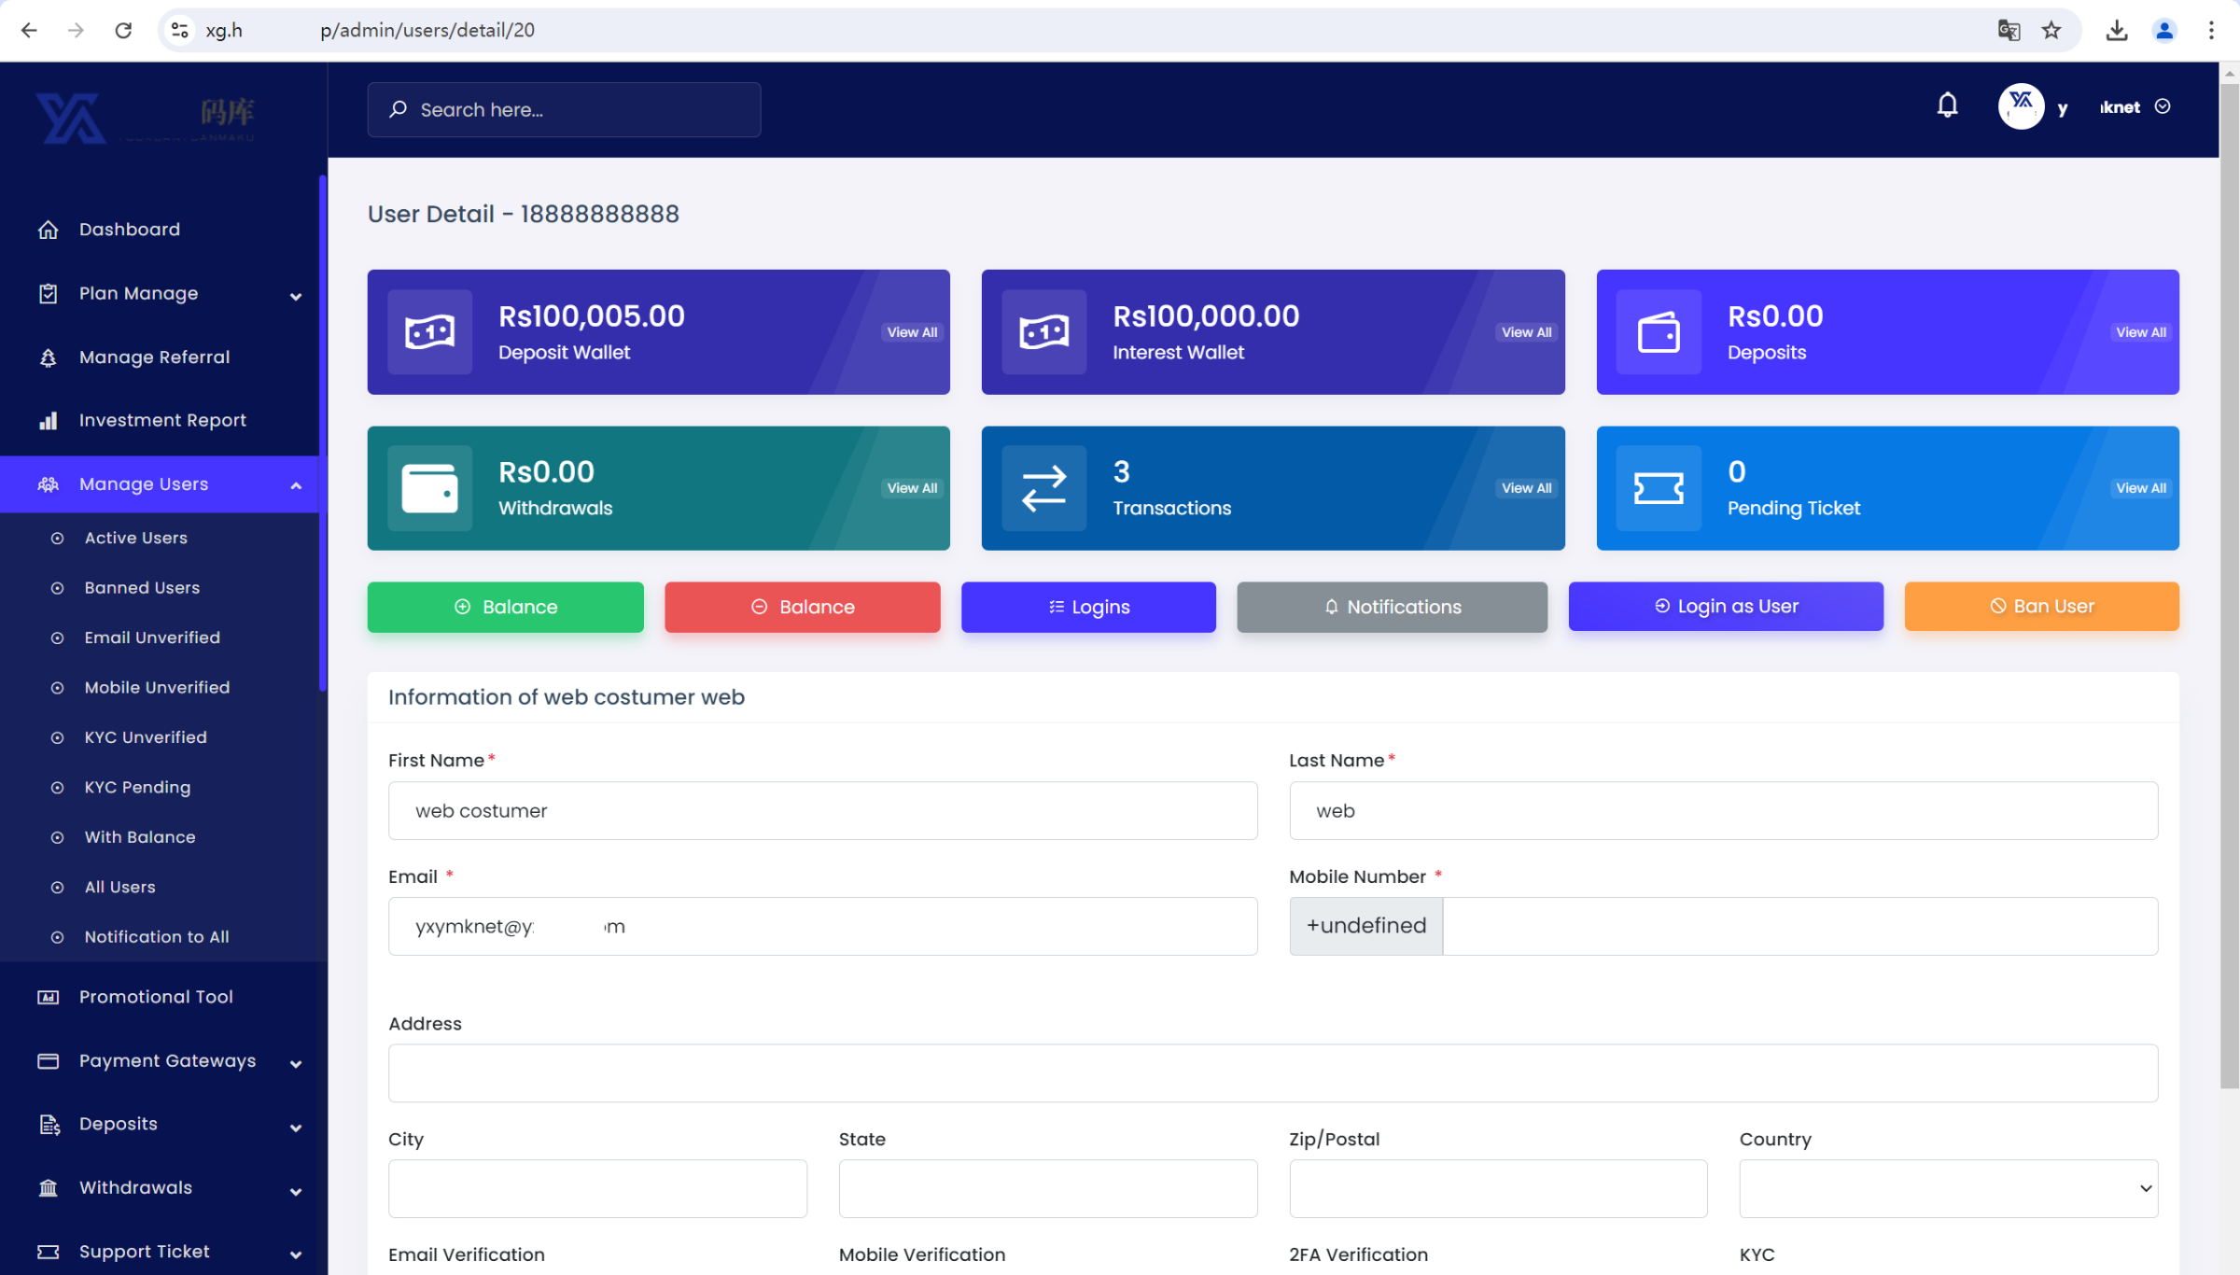
Task: Click the Promotional Tool sidebar icon
Action: tap(49, 998)
